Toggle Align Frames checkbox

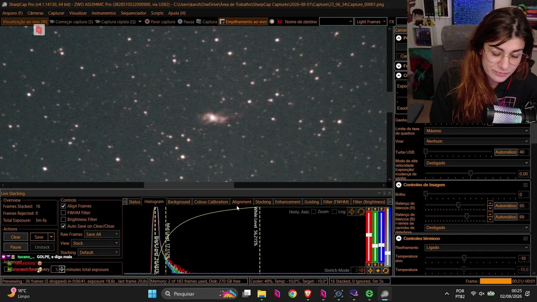click(x=63, y=206)
